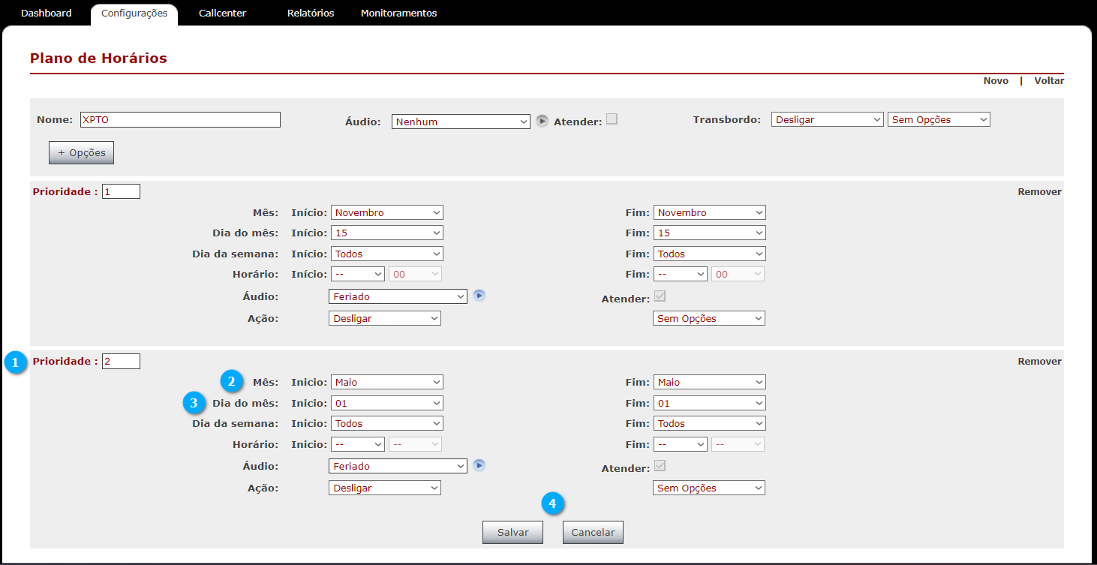
Task: Remove the Prioridade 1 block
Action: tap(1040, 191)
